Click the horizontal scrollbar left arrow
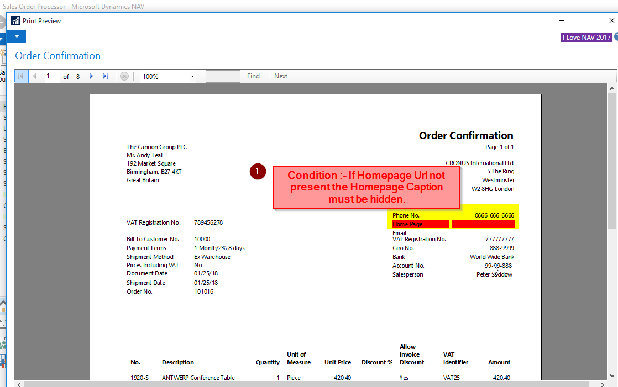618x387 pixels. pos(18,383)
